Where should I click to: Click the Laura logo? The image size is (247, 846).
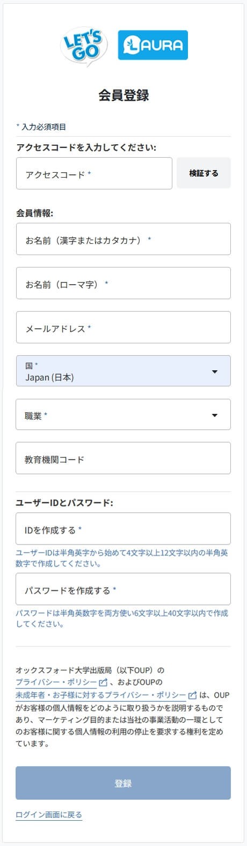click(152, 45)
